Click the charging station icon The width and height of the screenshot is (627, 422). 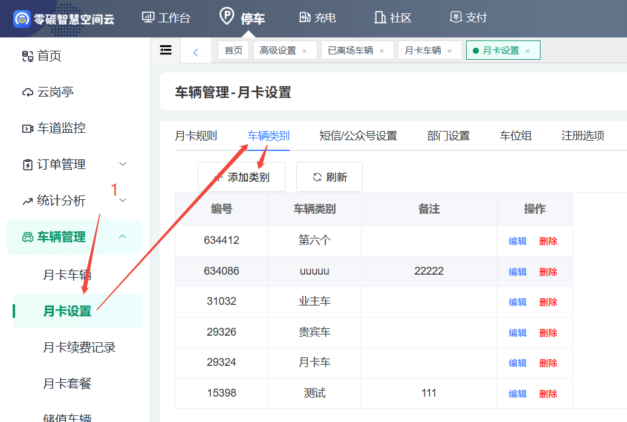[x=305, y=17]
